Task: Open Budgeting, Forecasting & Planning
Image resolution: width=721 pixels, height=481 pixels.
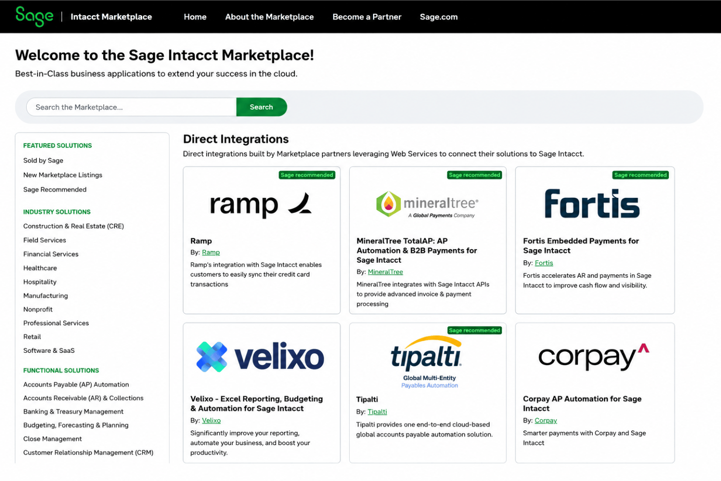Action: (76, 425)
